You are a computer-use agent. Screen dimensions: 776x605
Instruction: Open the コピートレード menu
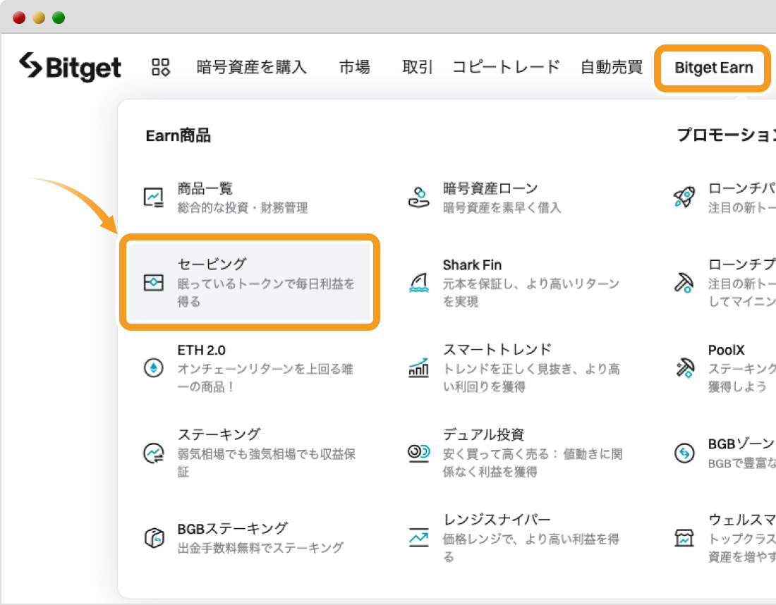(x=507, y=67)
